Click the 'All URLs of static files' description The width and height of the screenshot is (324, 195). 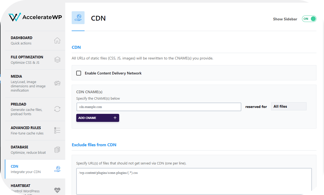(143, 58)
